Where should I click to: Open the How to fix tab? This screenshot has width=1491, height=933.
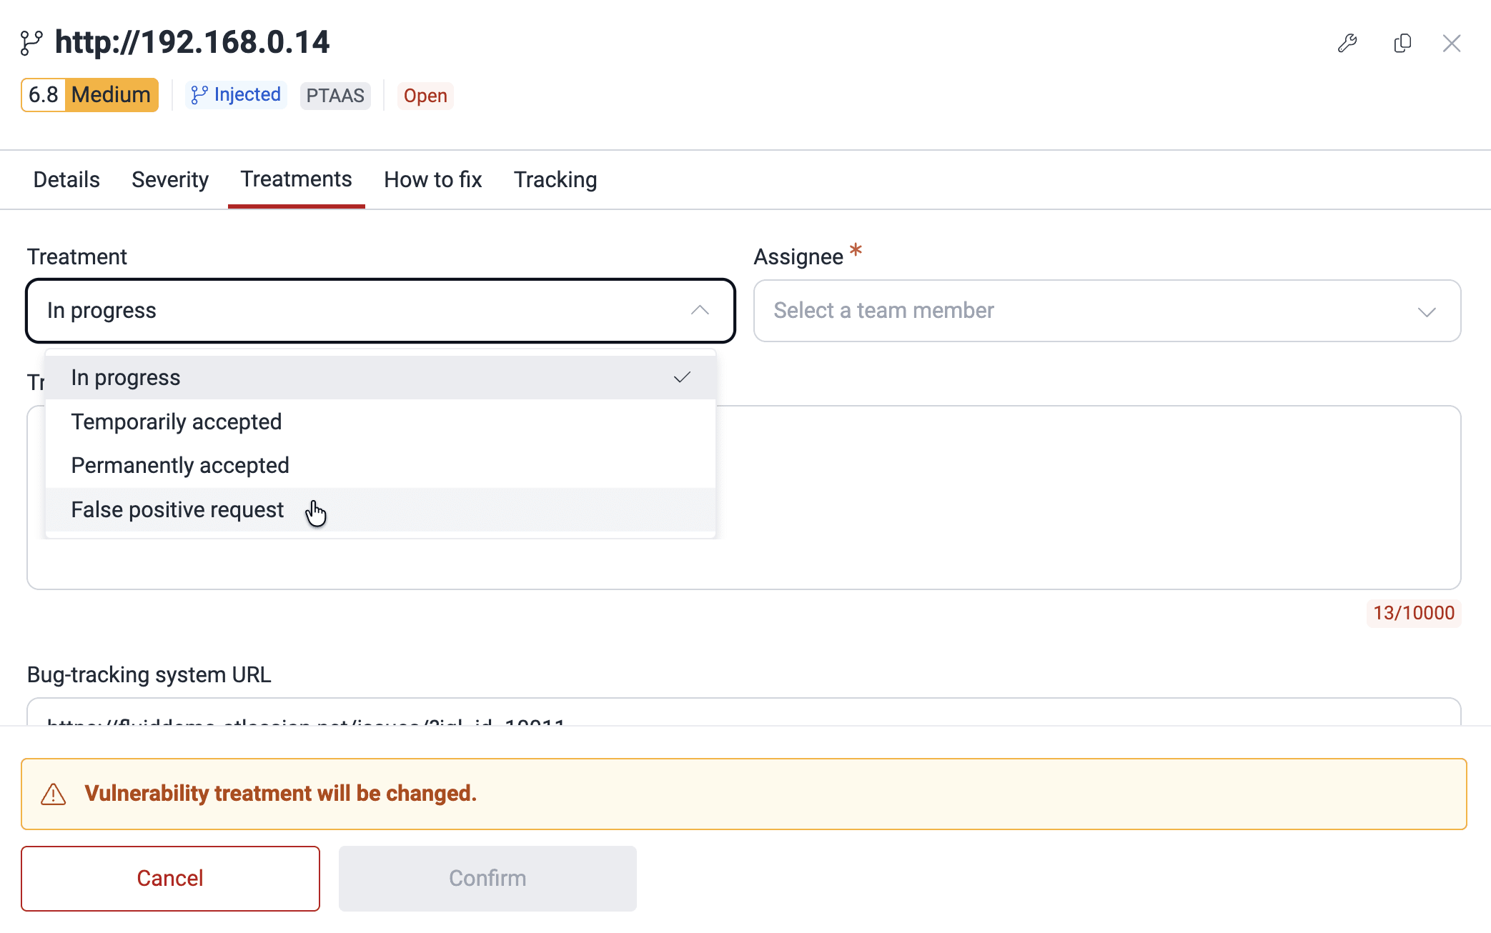click(432, 179)
